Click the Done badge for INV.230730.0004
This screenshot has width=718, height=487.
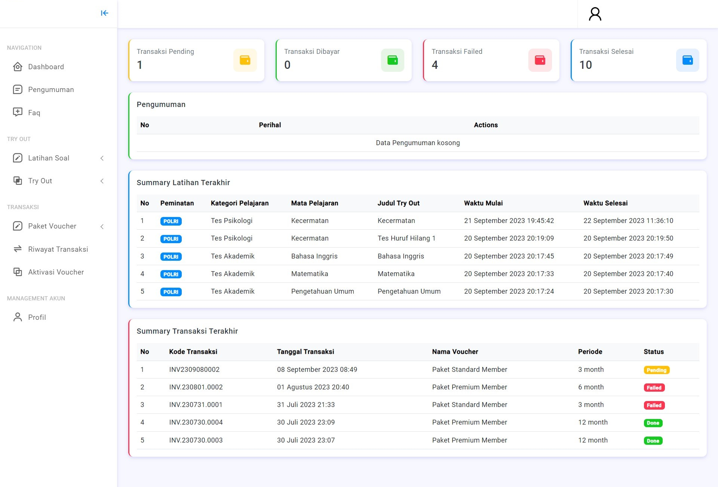[x=653, y=423]
